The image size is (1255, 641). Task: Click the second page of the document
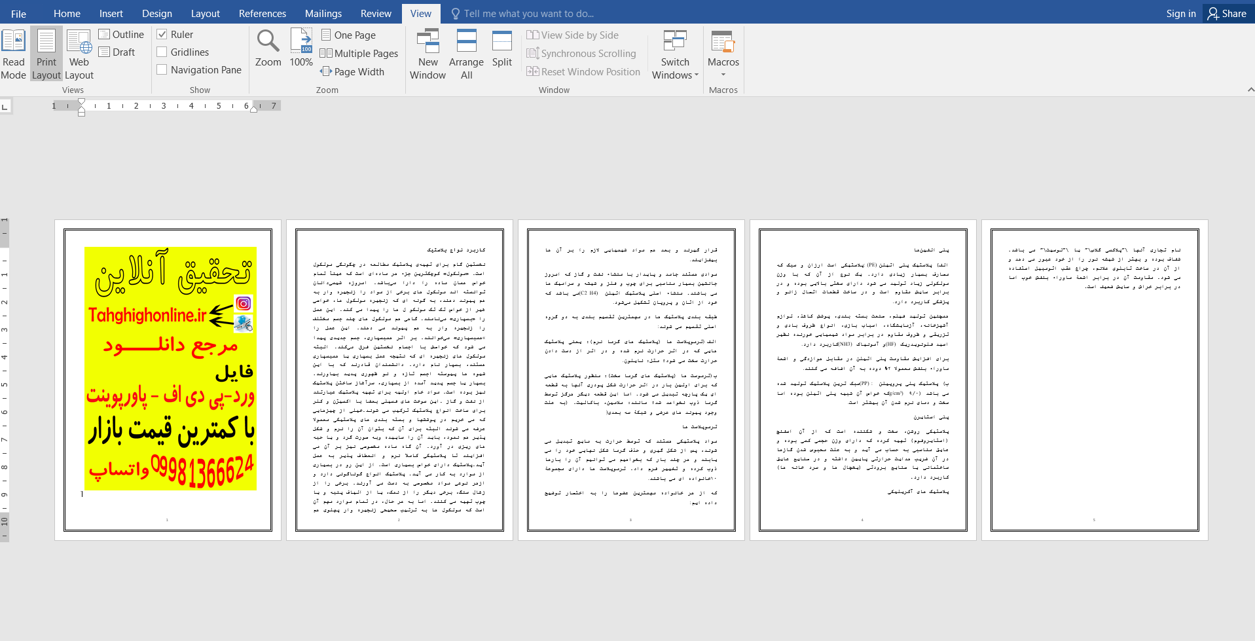pos(399,380)
